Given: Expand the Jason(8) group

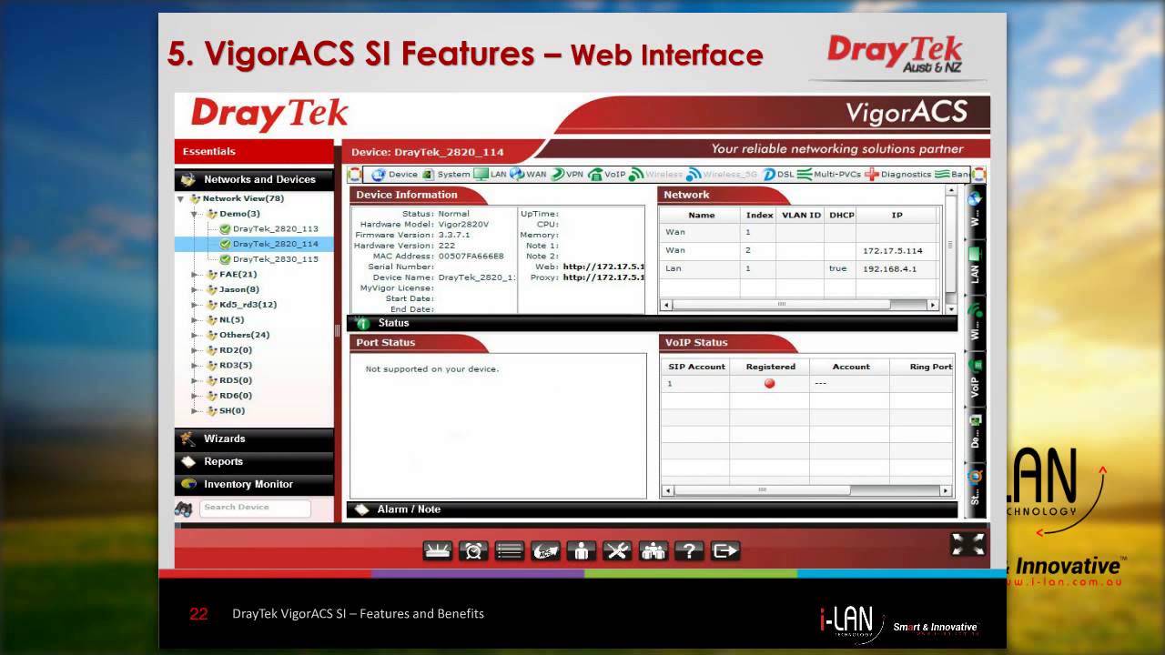Looking at the screenshot, I should tap(195, 290).
